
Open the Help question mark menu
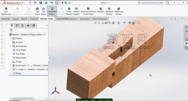(174, 3)
